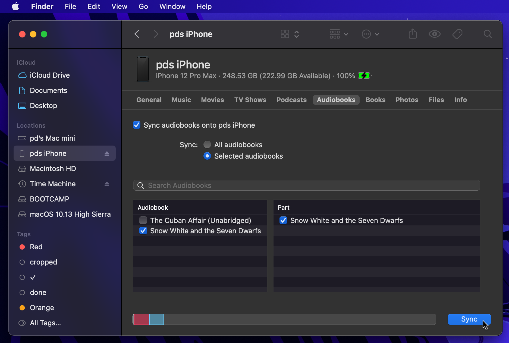The width and height of the screenshot is (509, 343).
Task: Click the storage capacity bar
Action: [284, 319]
